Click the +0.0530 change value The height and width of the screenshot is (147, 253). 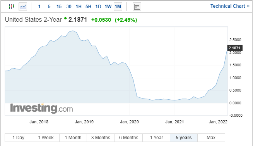point(101,20)
